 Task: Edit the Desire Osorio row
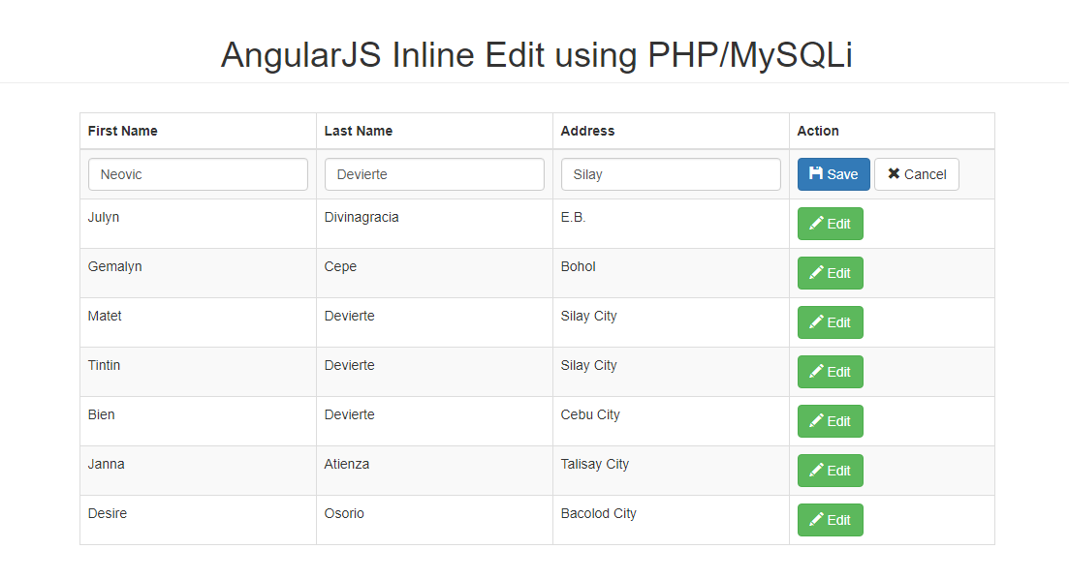coord(831,520)
